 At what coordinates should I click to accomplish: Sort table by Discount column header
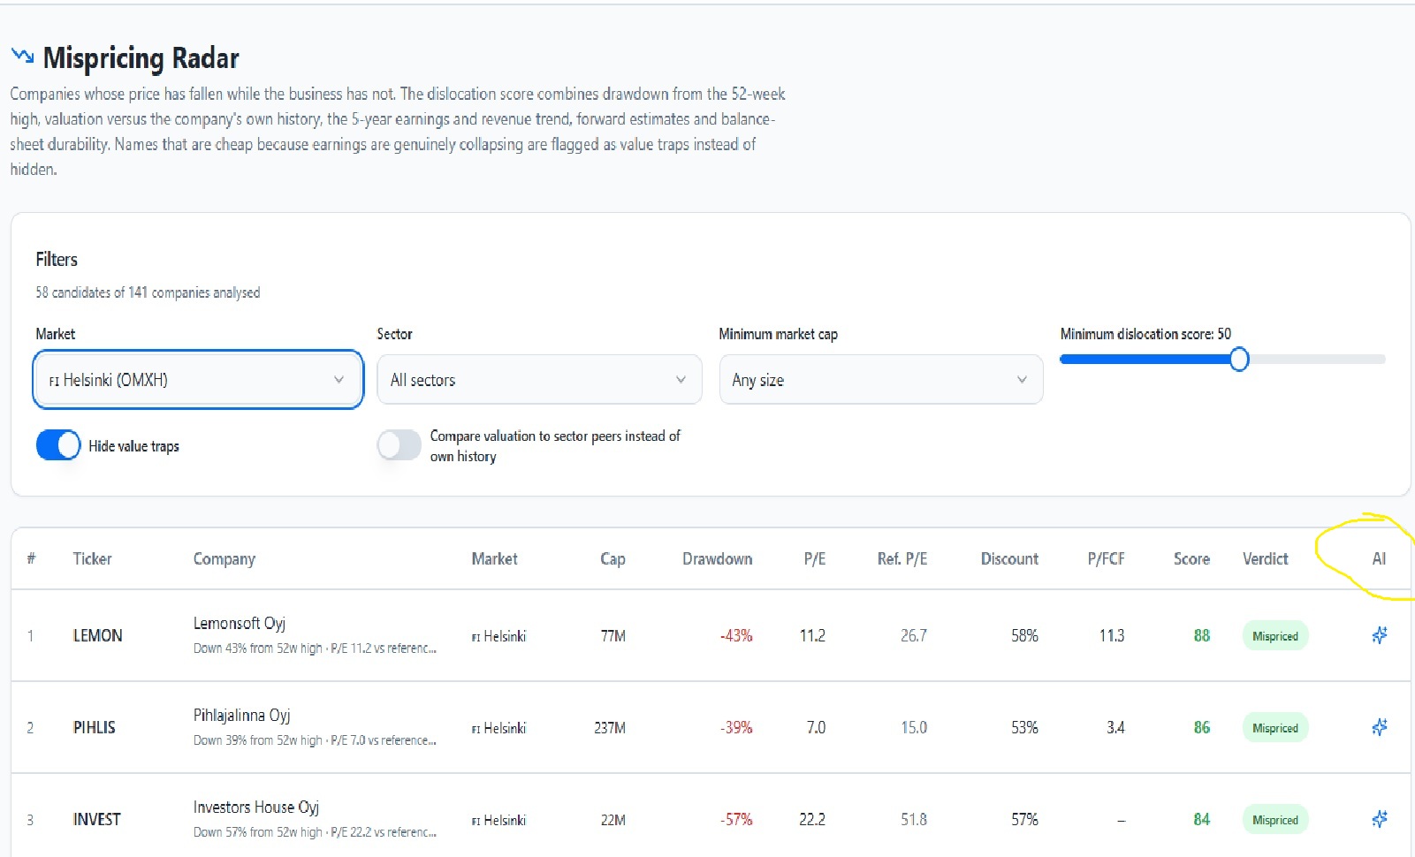[x=1009, y=558]
